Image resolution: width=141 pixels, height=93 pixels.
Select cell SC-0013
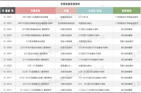[8, 90]
